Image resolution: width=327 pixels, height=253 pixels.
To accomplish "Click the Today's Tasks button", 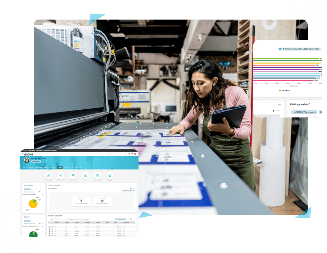I will point(36,161).
